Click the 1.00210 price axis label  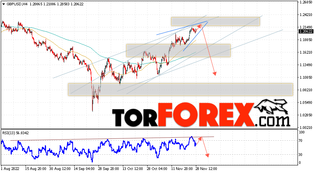click(306, 127)
